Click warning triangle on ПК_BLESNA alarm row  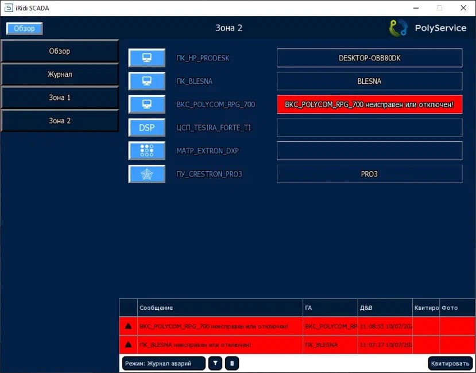pos(128,345)
